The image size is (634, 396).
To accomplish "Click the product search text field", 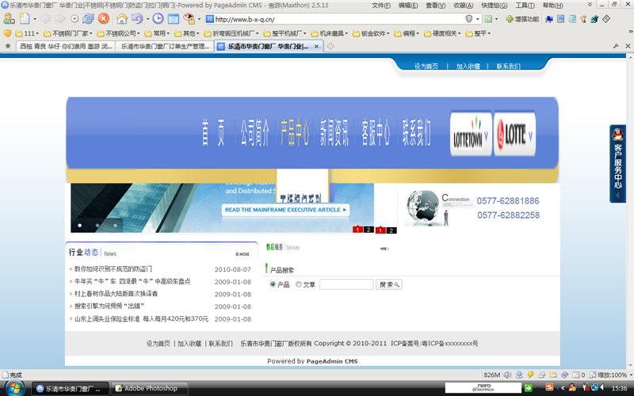I will (x=346, y=284).
